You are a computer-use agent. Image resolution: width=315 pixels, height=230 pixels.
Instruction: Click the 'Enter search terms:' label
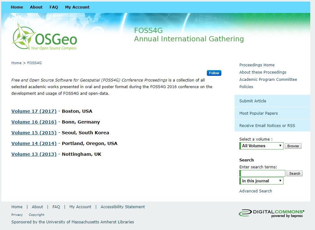click(258, 167)
